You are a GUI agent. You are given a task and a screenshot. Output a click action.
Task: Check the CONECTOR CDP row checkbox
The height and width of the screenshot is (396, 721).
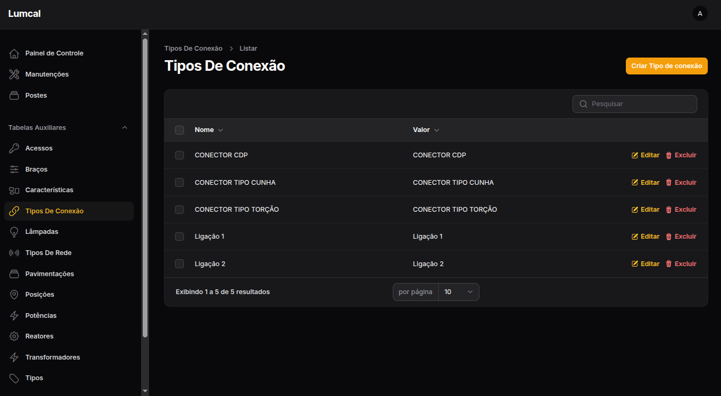pos(179,155)
